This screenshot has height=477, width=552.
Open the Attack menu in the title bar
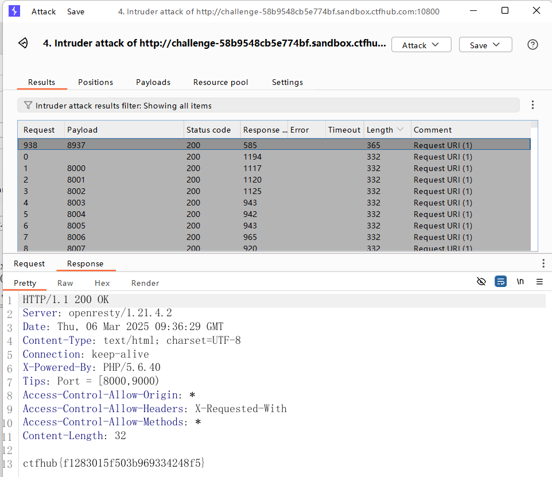click(44, 11)
